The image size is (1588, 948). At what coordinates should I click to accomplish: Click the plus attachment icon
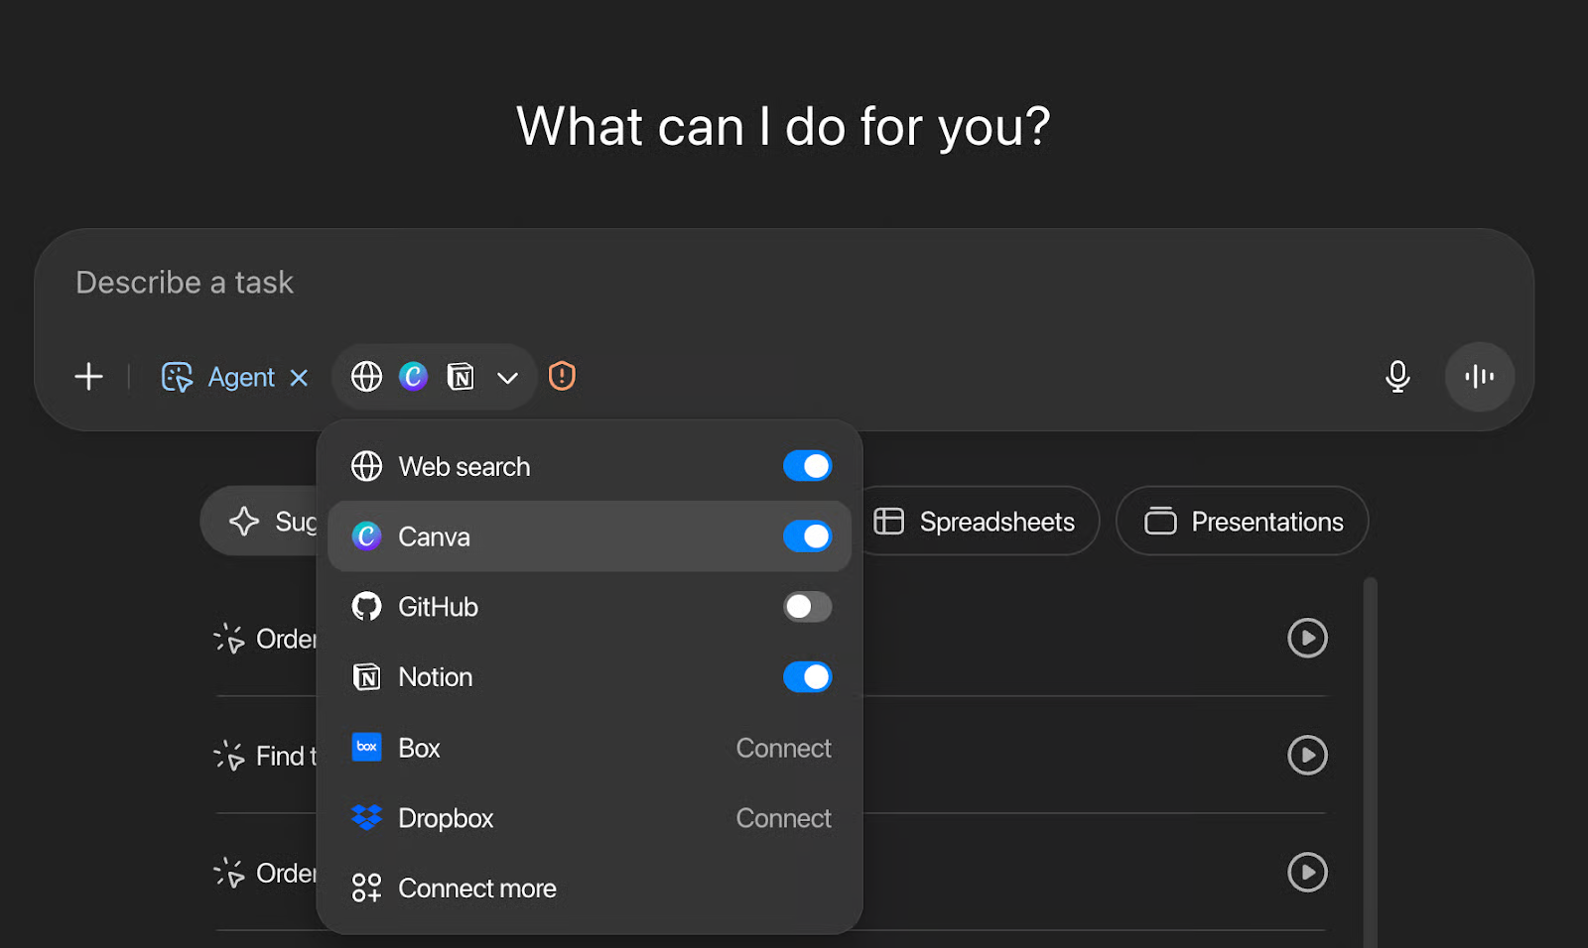89,377
